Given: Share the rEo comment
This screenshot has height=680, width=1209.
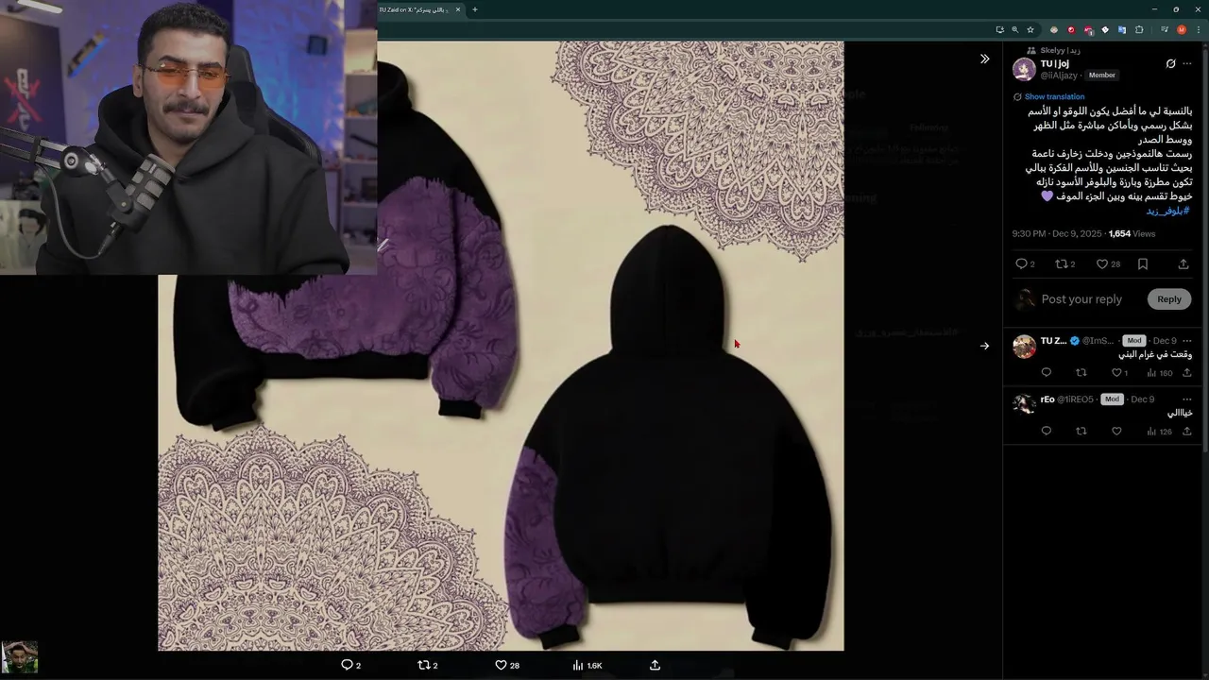Looking at the screenshot, I should click(1187, 432).
